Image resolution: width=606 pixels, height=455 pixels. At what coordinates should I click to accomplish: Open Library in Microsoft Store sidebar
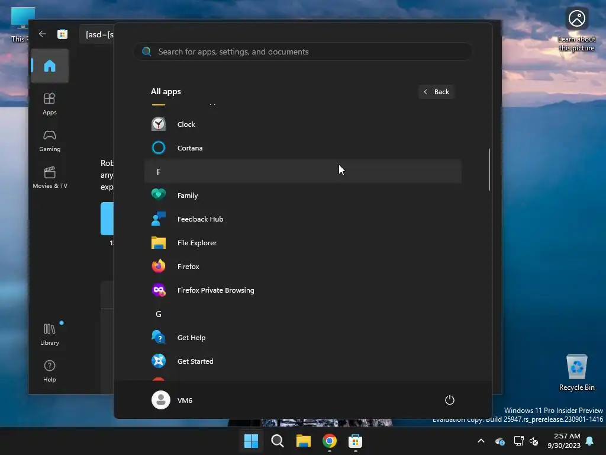click(x=50, y=335)
